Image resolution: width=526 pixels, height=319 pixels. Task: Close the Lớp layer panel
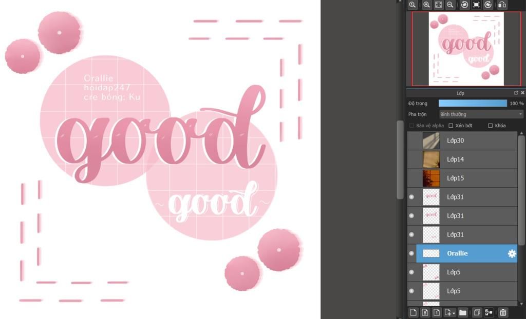[522, 93]
